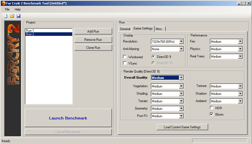Open the Overall Quality dropdown
The height and width of the screenshot is (144, 252).
point(167,78)
